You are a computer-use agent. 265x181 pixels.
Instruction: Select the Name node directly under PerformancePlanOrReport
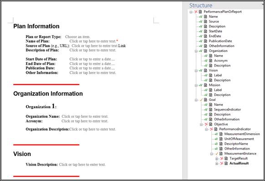(x=213, y=16)
